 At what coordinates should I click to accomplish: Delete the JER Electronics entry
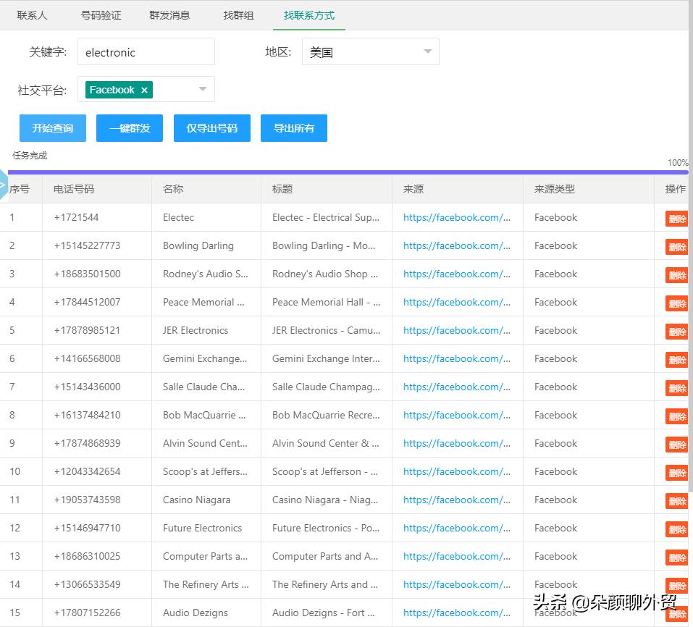pos(676,332)
